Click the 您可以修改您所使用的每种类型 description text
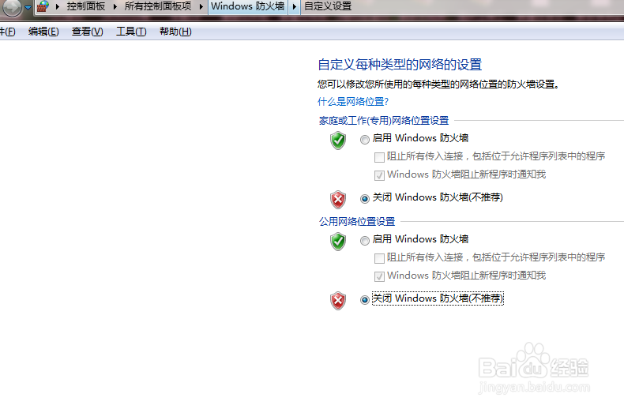 pos(438,84)
